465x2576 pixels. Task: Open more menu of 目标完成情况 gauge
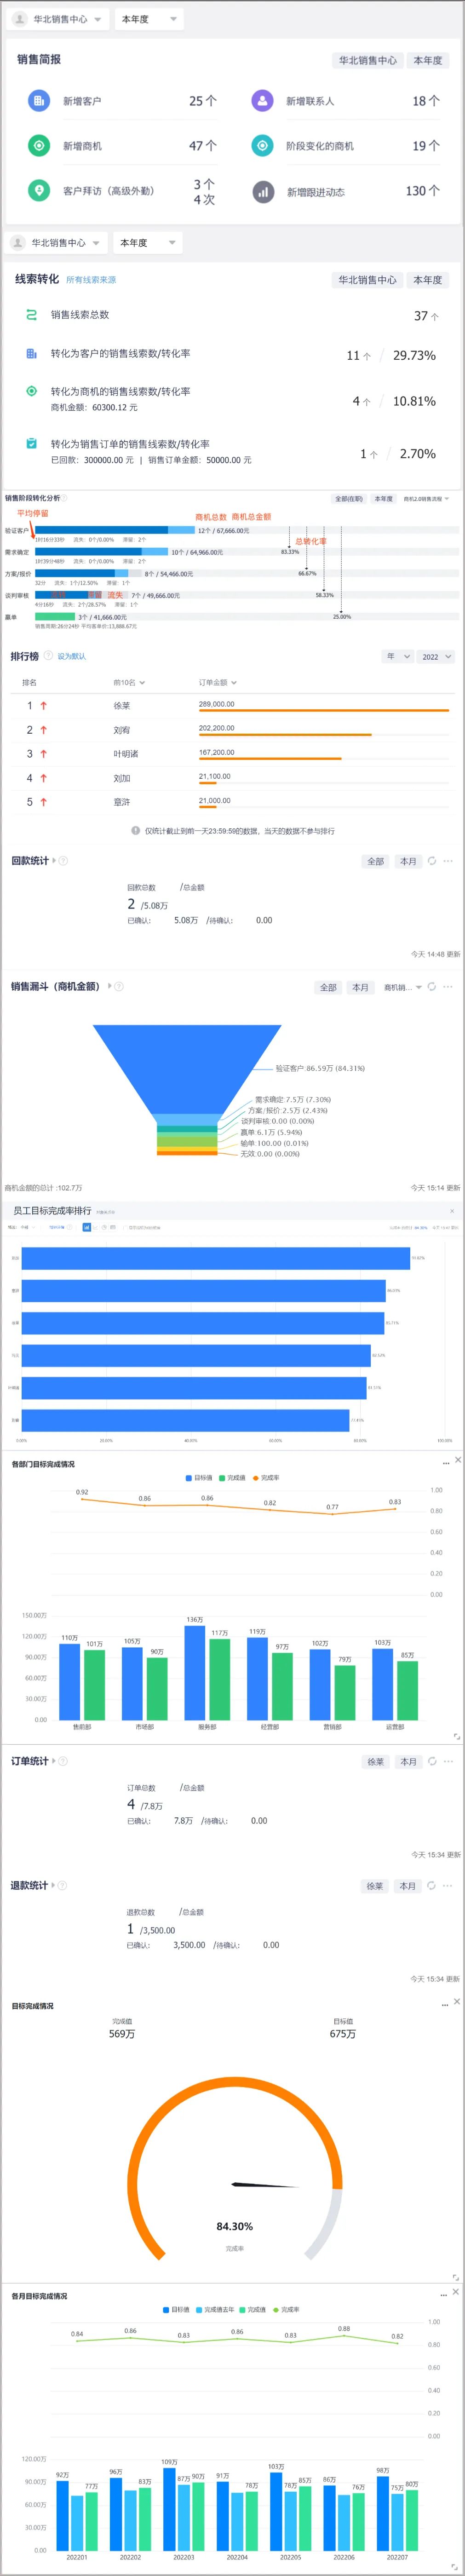click(x=445, y=2005)
